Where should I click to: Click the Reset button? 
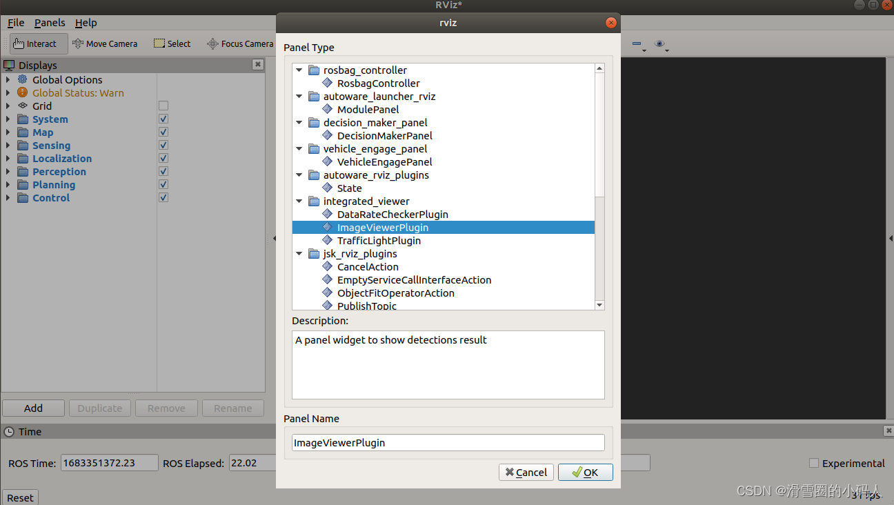tap(20, 497)
